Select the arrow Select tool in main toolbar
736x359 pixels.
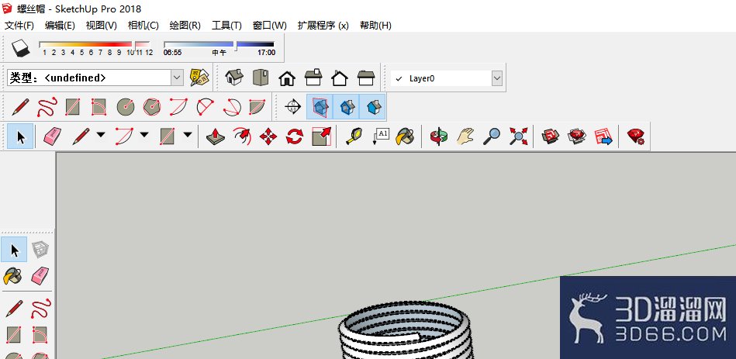20,136
